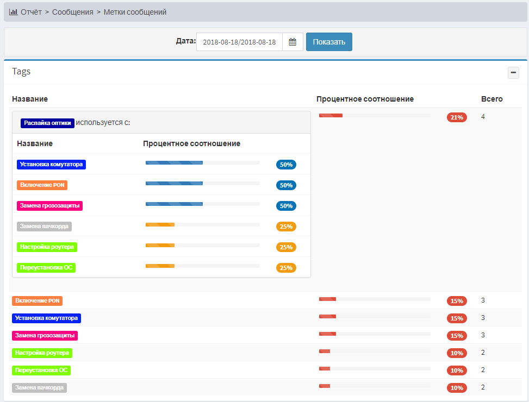Click the bar chart icon in breadcrumb

(x=14, y=12)
